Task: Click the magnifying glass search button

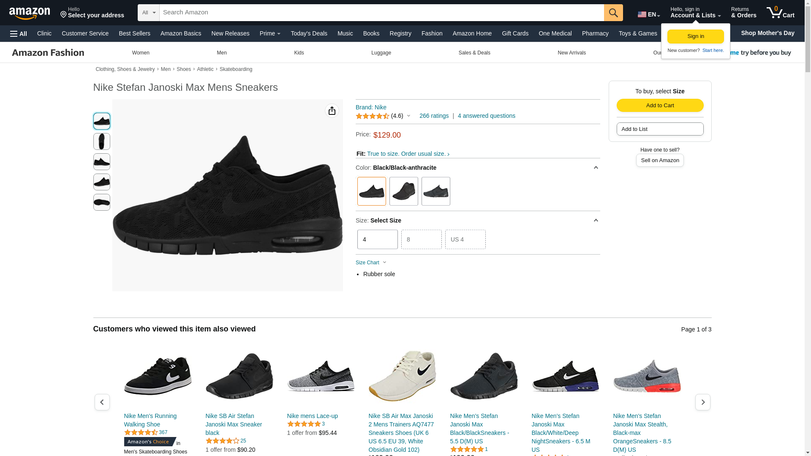Action: [613, 13]
